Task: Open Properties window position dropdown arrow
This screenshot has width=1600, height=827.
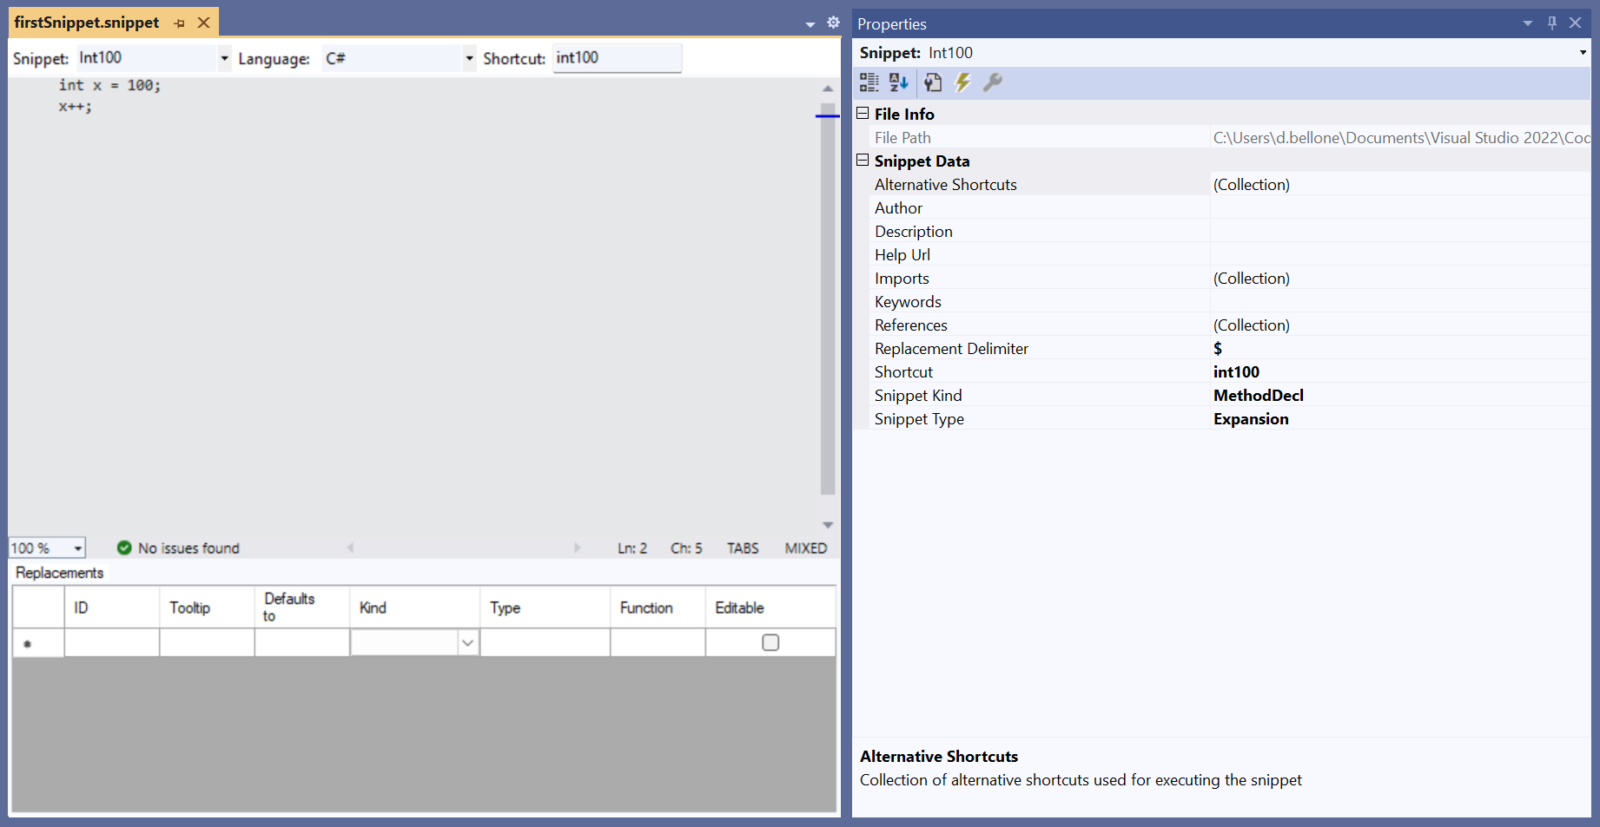Action: pos(1528,23)
